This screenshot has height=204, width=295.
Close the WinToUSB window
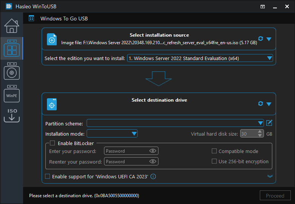pyautogui.click(x=287, y=6)
